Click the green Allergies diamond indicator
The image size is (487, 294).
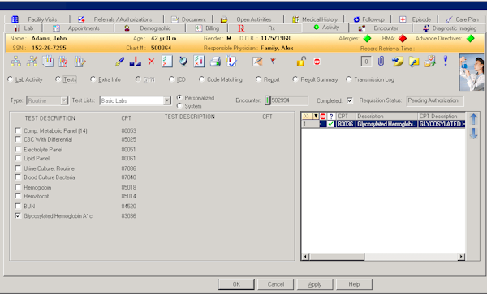tap(368, 39)
